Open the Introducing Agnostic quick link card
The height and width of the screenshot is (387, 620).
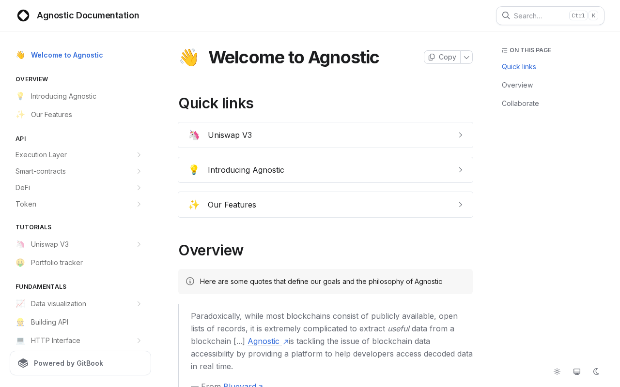tap(325, 170)
